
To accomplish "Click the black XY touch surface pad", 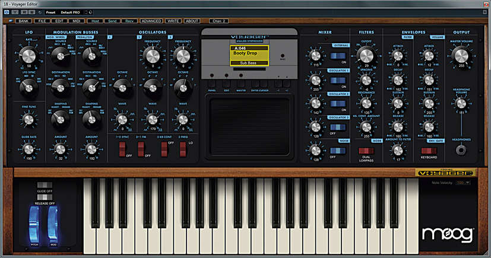I will click(x=249, y=126).
